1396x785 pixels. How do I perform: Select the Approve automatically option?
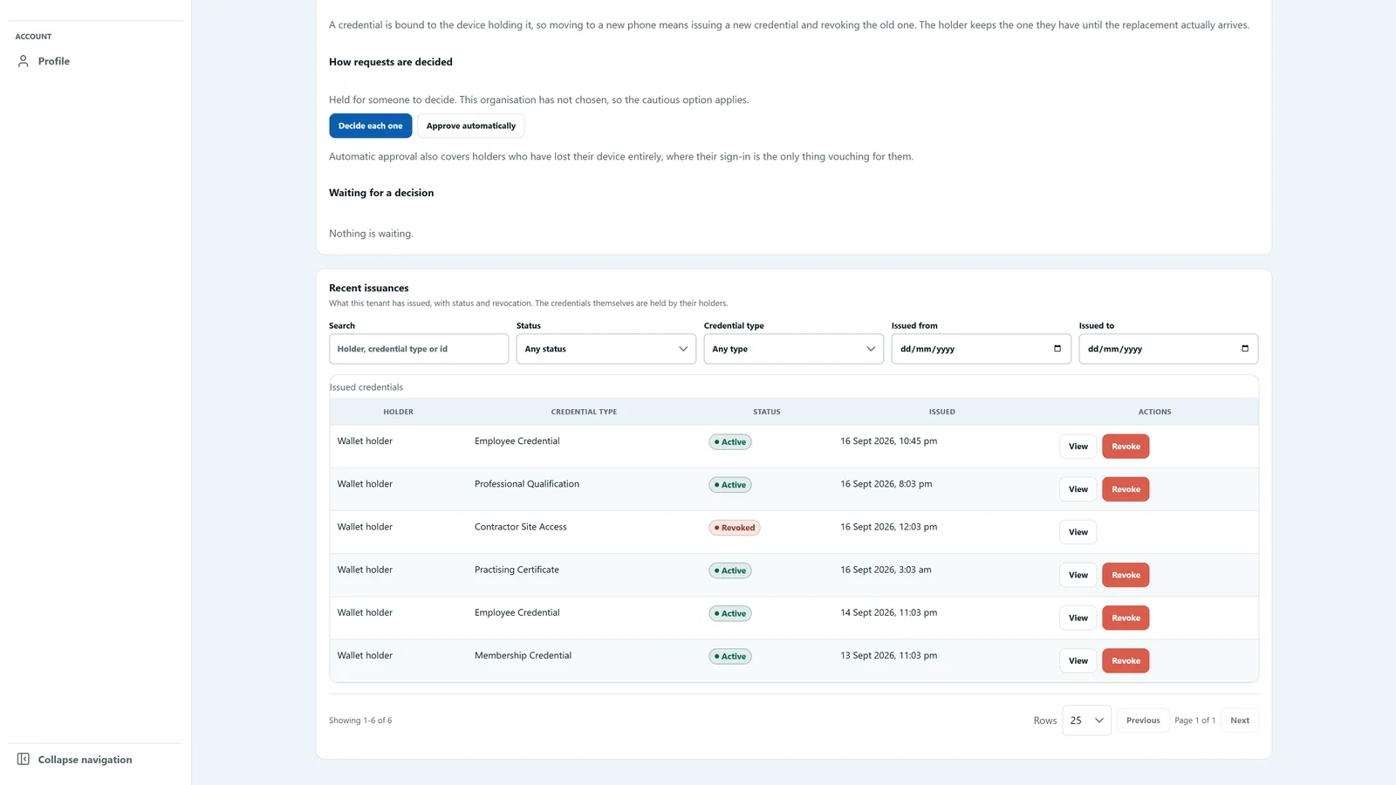coord(471,126)
